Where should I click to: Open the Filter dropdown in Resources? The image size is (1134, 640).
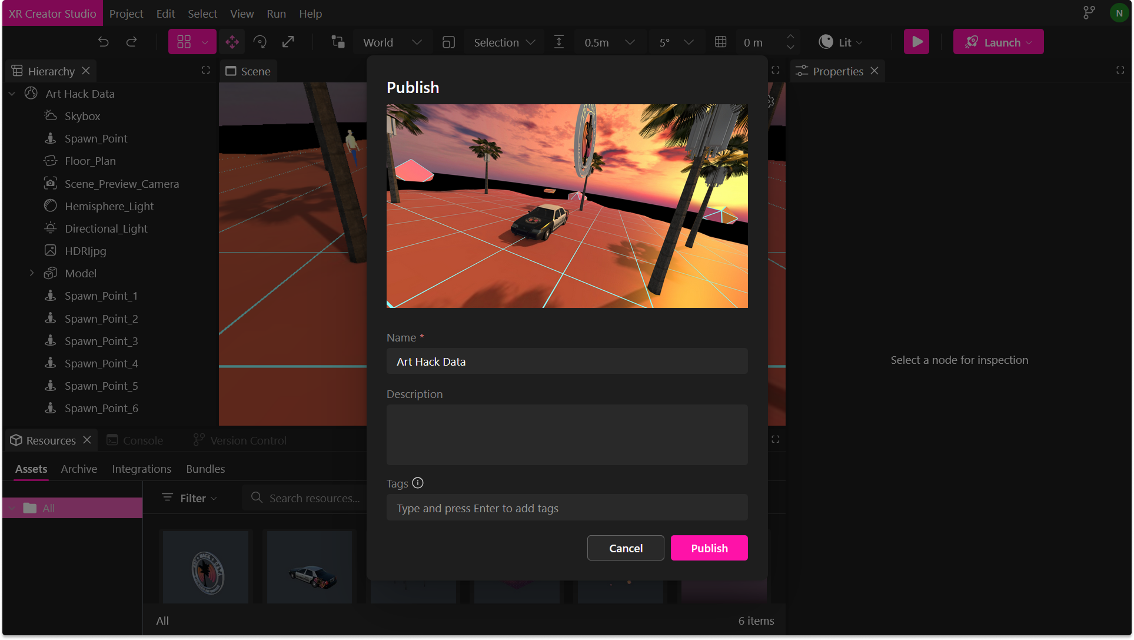(190, 498)
